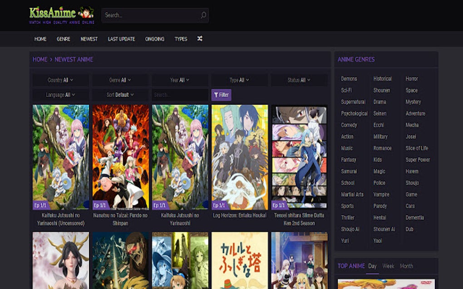Select the GENRE menu item
Screen dimensions: 463x289
pyautogui.click(x=63, y=39)
